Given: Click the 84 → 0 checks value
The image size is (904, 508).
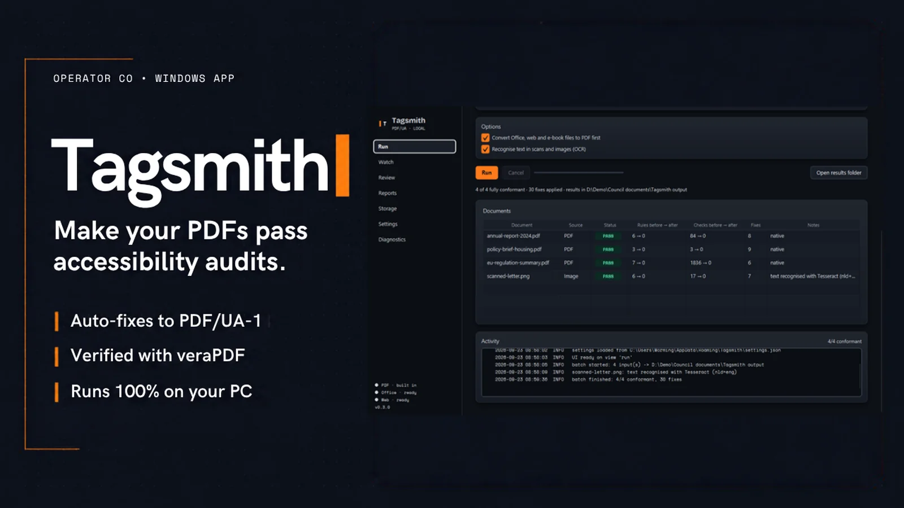Looking at the screenshot, I should tap(697, 236).
